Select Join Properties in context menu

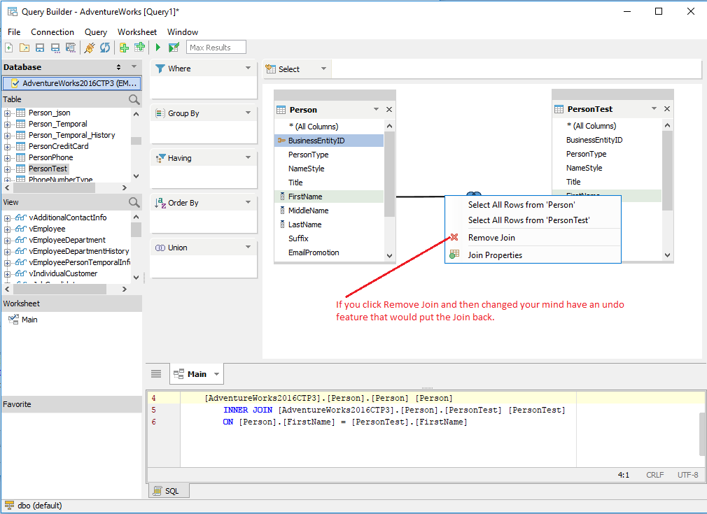[495, 255]
